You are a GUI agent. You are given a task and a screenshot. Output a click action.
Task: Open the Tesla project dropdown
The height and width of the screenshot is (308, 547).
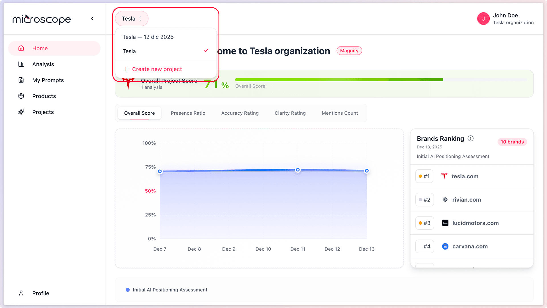132,18
